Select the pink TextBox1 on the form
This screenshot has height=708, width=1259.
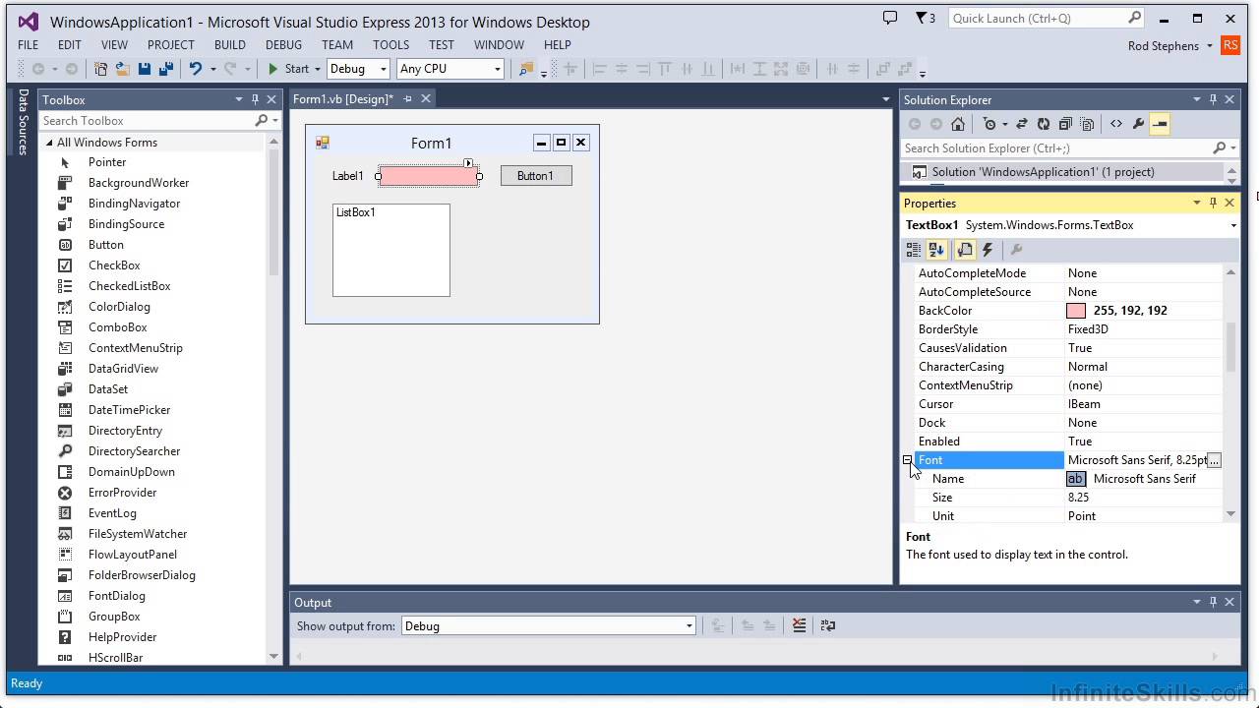(429, 176)
